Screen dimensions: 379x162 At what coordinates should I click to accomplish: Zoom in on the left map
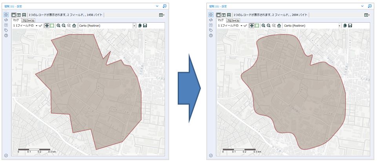[58, 25]
